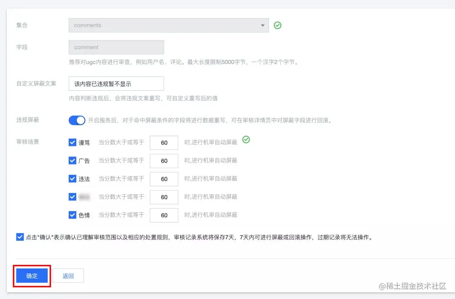Viewport: 455px width, 299px height.
Task: Click the green checkmark beside comments collection
Action: pyautogui.click(x=277, y=25)
